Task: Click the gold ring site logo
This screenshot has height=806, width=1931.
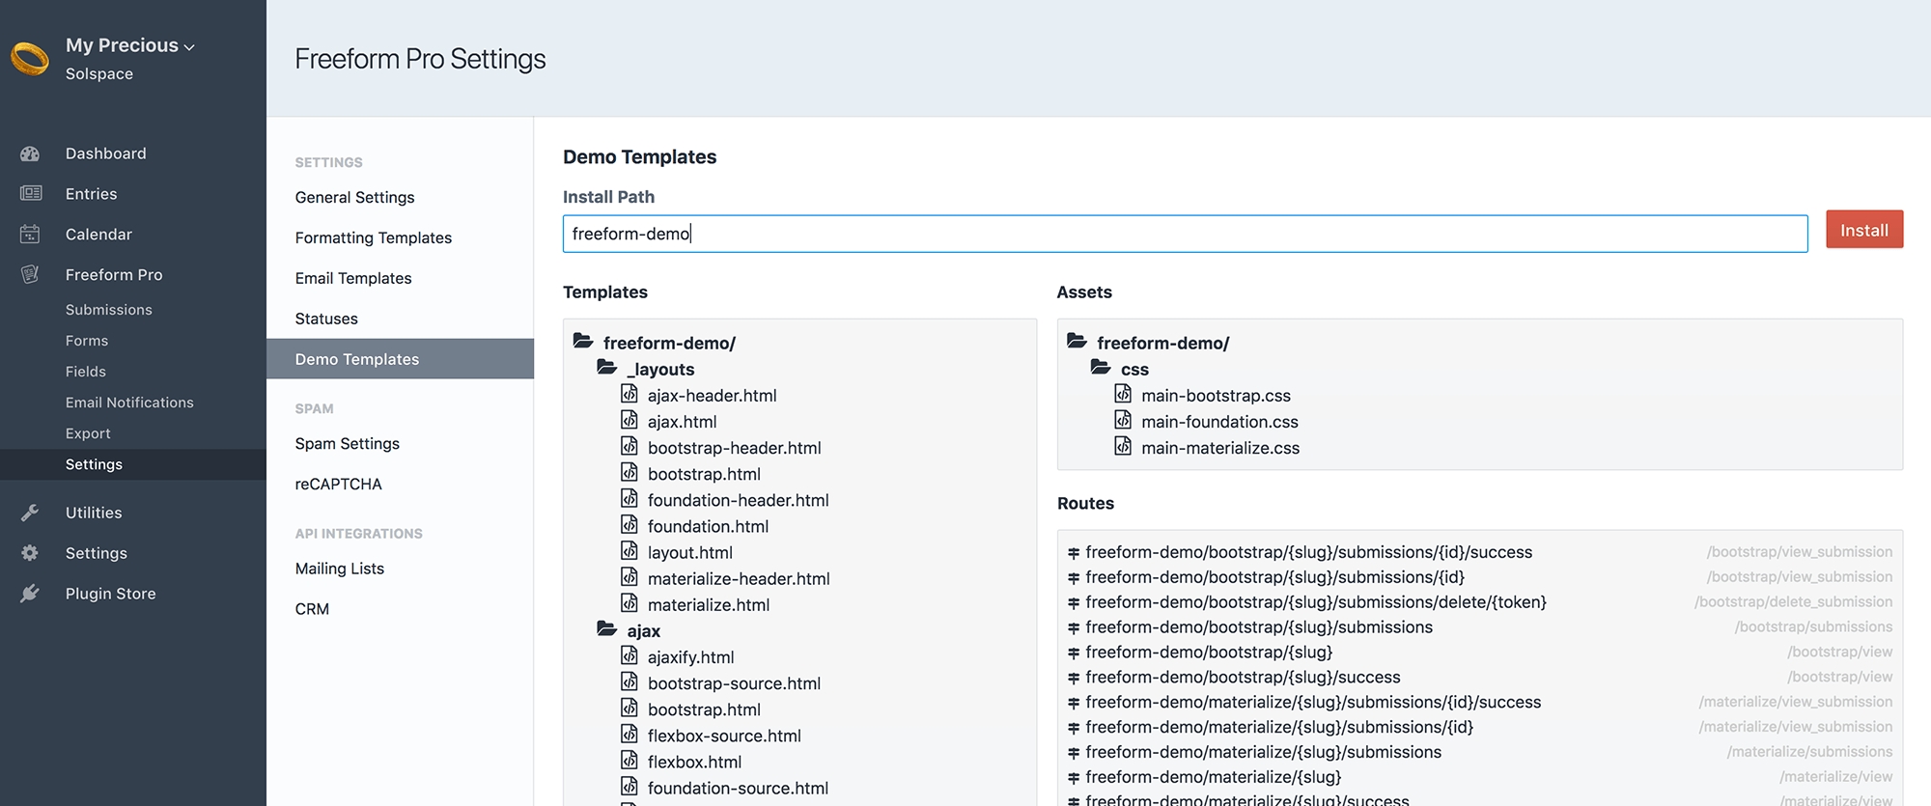Action: click(30, 59)
